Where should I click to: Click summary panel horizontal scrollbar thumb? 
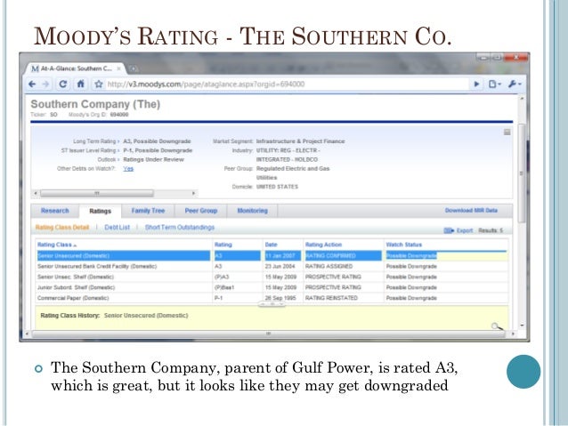pyautogui.click(x=97, y=193)
